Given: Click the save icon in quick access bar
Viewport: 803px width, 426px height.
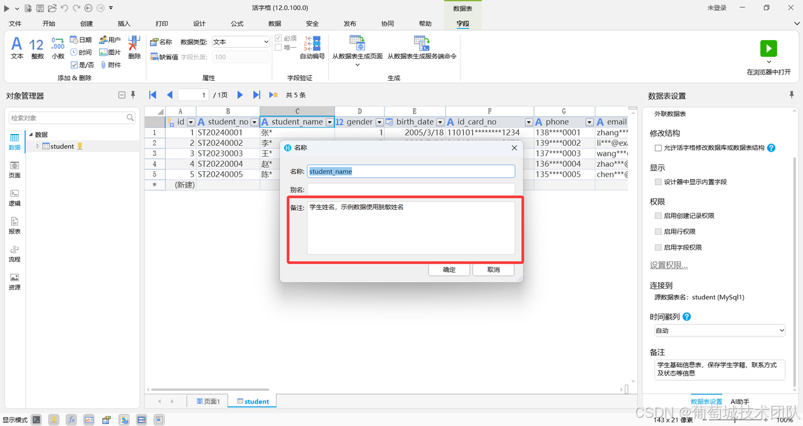Looking at the screenshot, I should (40, 8).
